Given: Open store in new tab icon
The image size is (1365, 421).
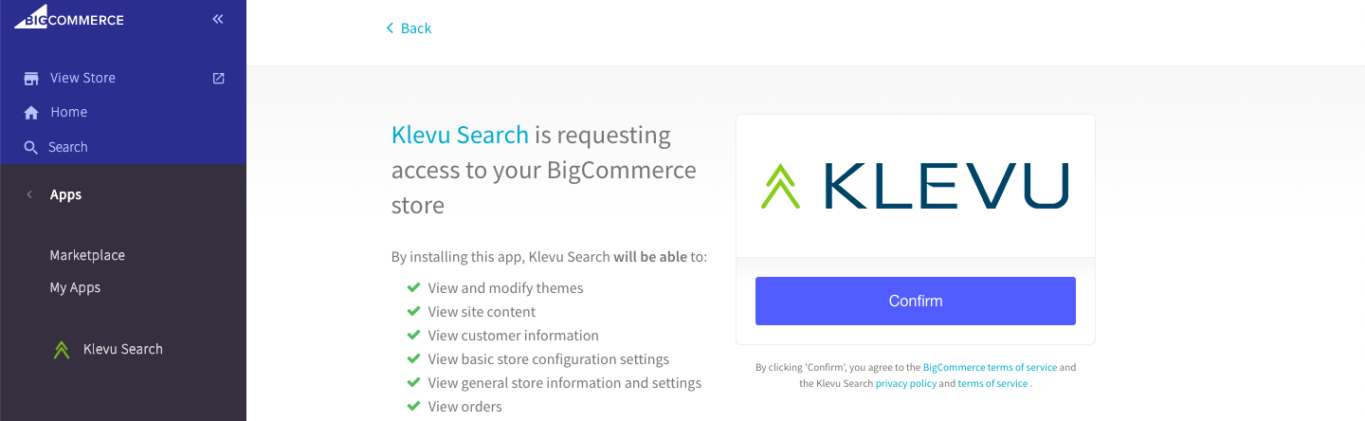Looking at the screenshot, I should coord(219,78).
